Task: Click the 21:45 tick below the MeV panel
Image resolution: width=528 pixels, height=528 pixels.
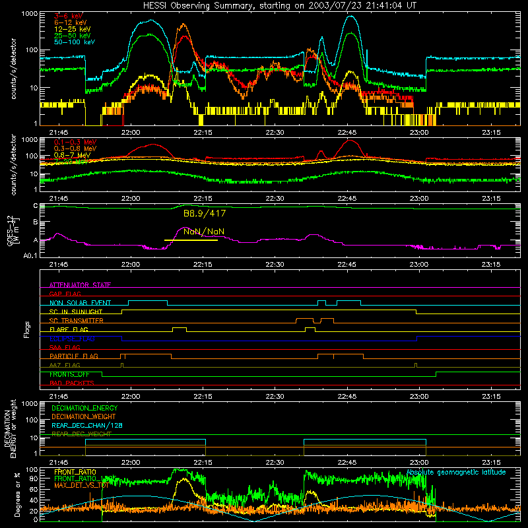Action: [59, 199]
